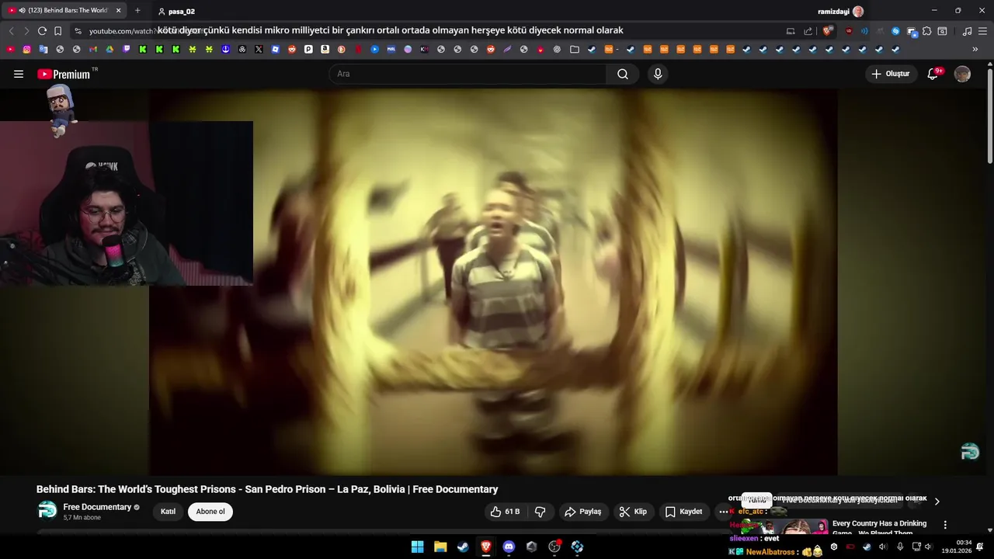Open the ramizdayi profile menu

click(840, 12)
